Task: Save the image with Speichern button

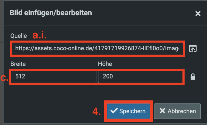Action: pos(129,111)
